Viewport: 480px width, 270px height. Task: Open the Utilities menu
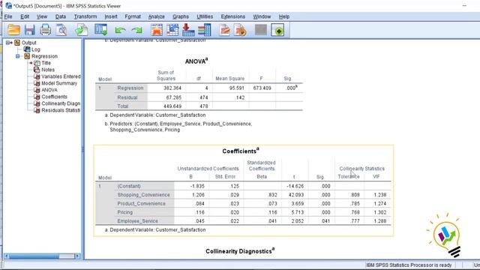tap(205, 16)
